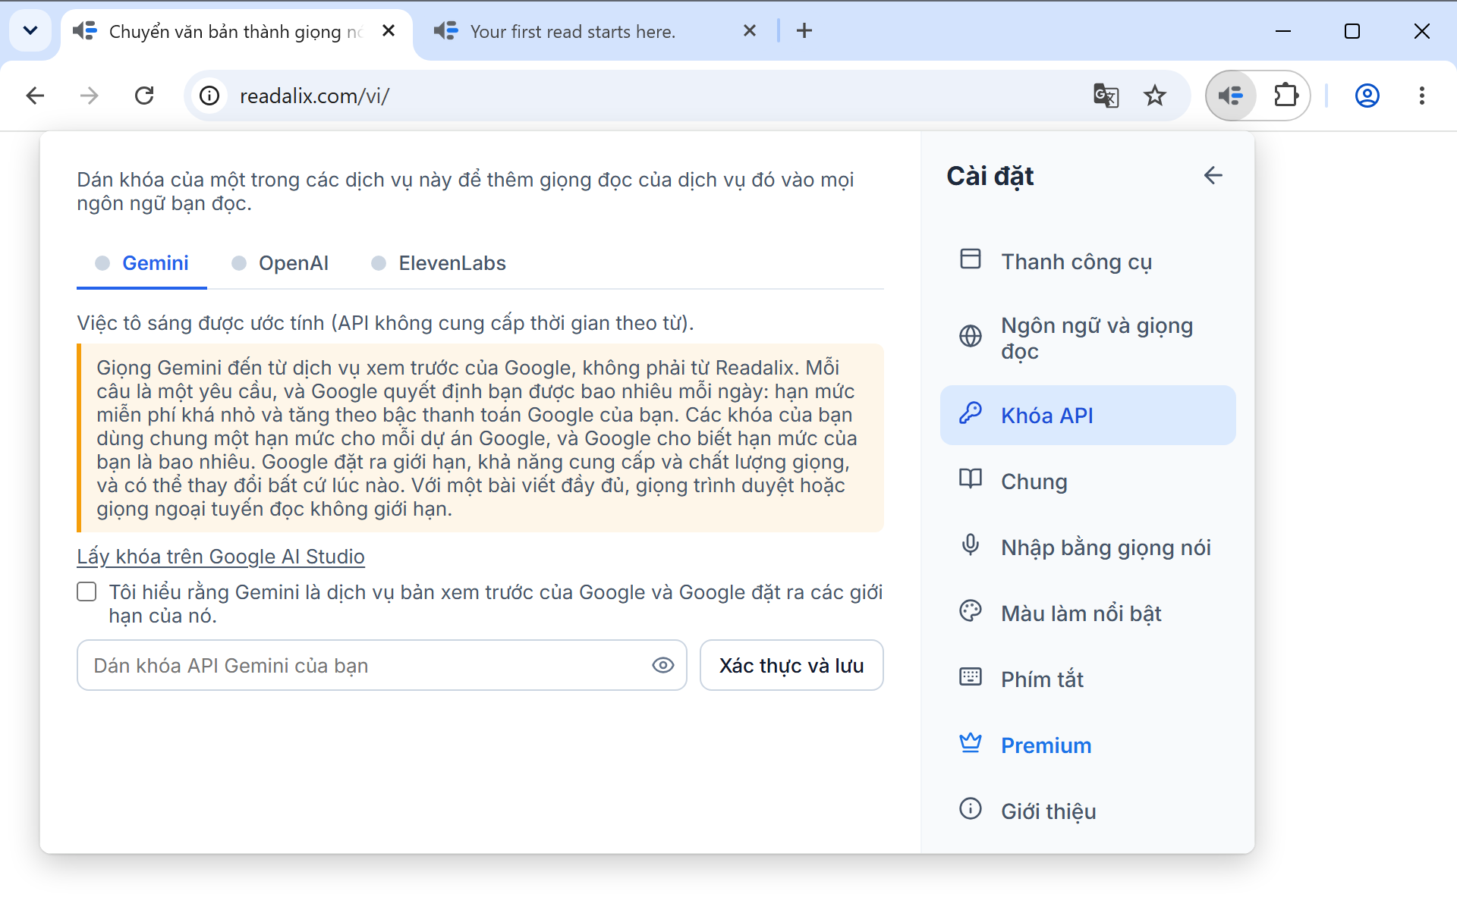Switch to the OpenAI tab
The height and width of the screenshot is (910, 1457).
[x=280, y=263]
